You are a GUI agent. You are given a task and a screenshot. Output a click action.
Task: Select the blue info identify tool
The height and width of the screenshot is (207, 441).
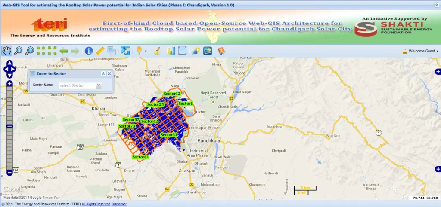click(x=89, y=51)
